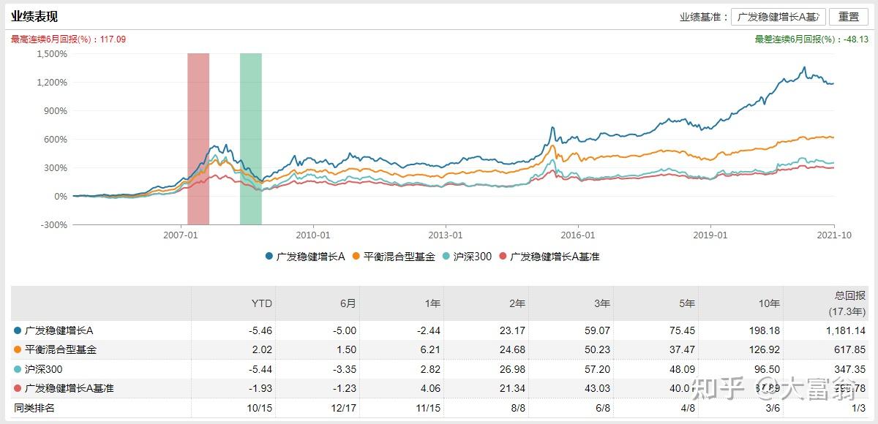Toggle 平衡混合型基金 legend series
878x424 pixels.
click(394, 257)
